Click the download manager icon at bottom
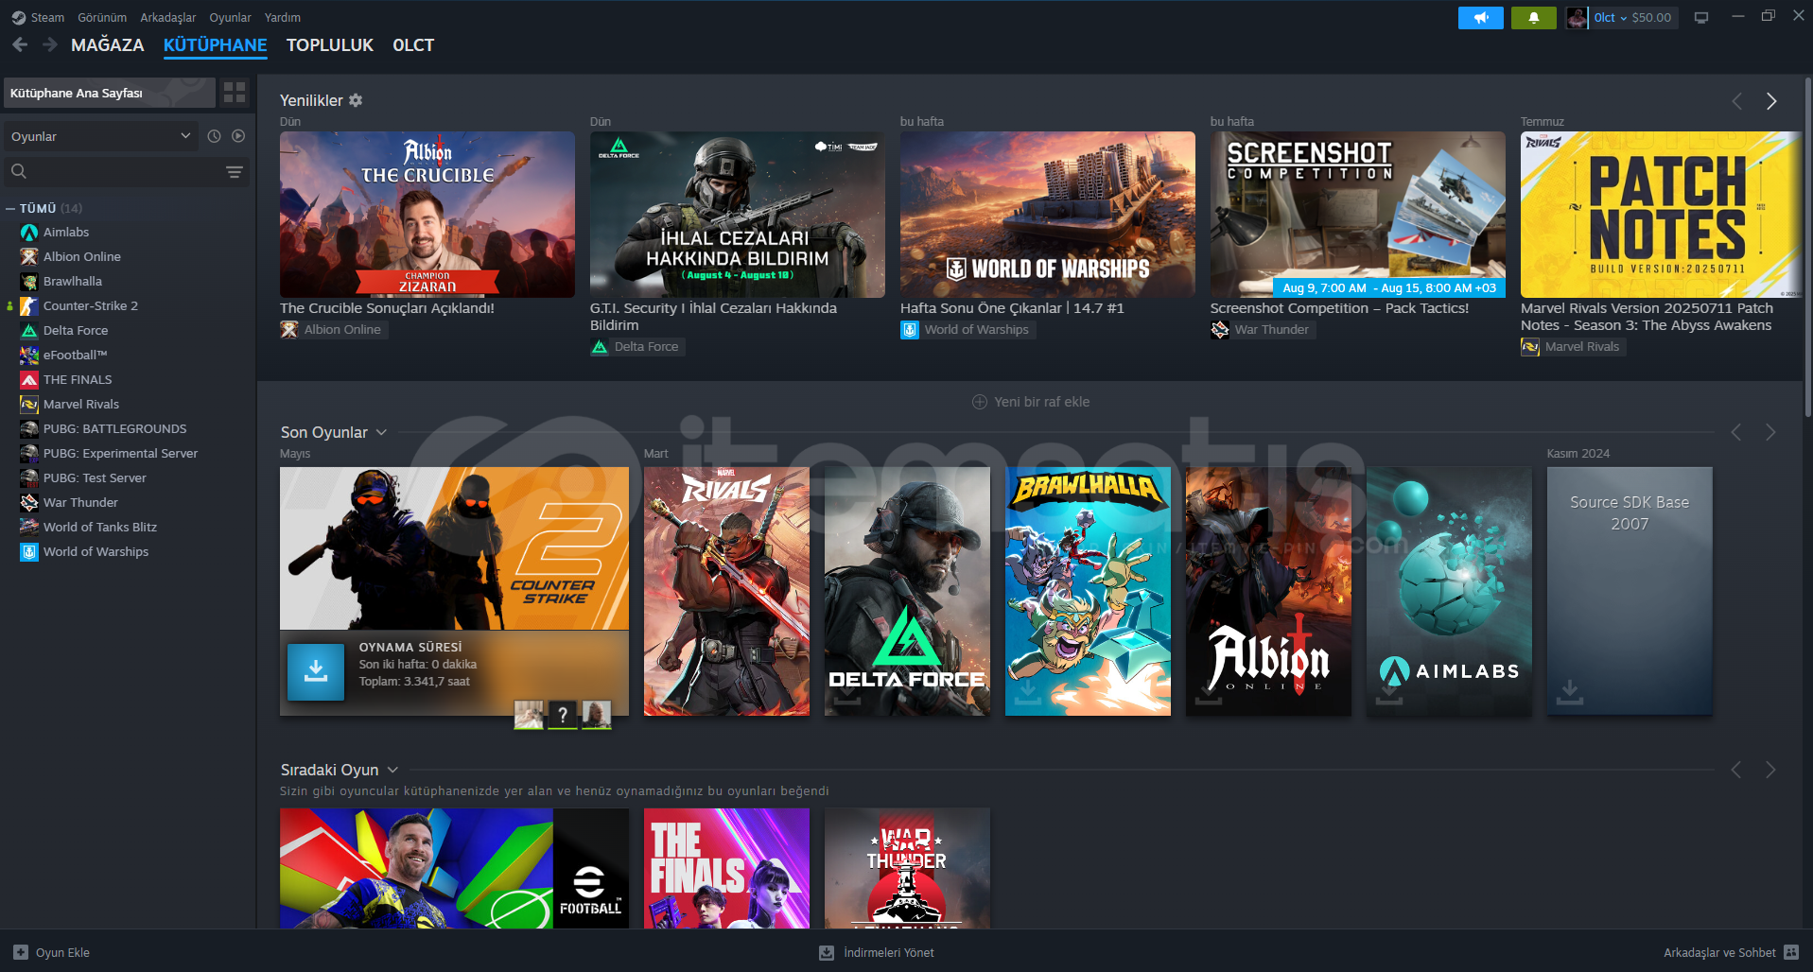The width and height of the screenshot is (1813, 972). [827, 952]
